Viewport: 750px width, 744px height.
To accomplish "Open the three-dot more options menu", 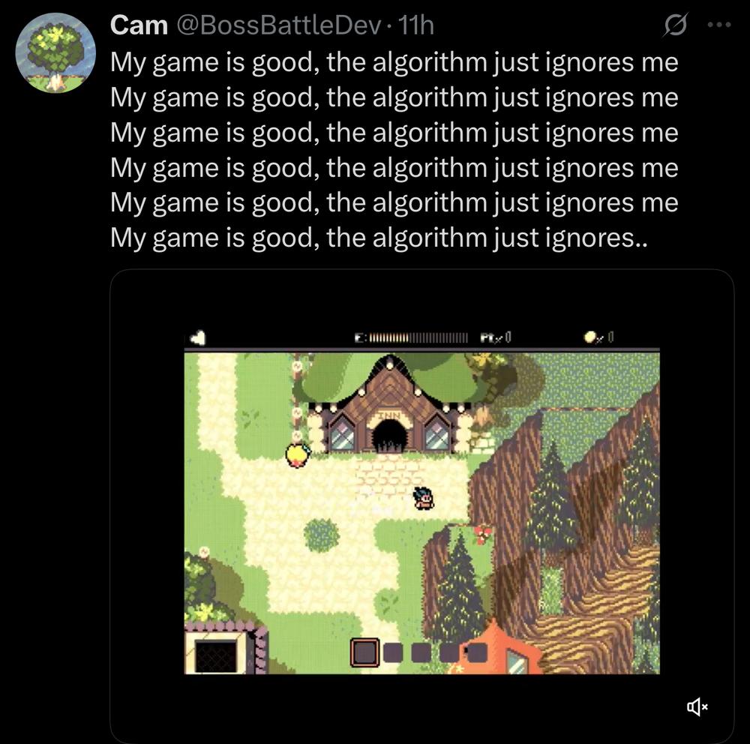I will pos(719,25).
